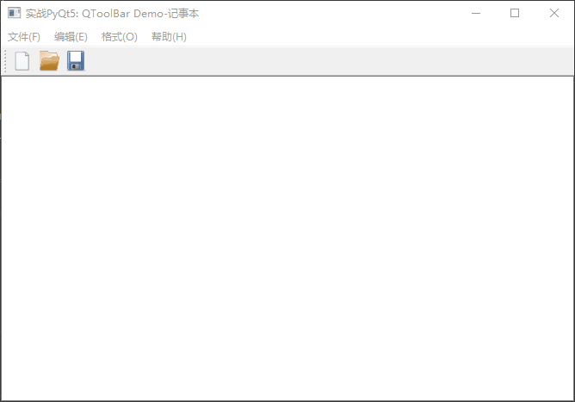
Task: Close the QToolBar Demo window
Action: pyautogui.click(x=554, y=13)
